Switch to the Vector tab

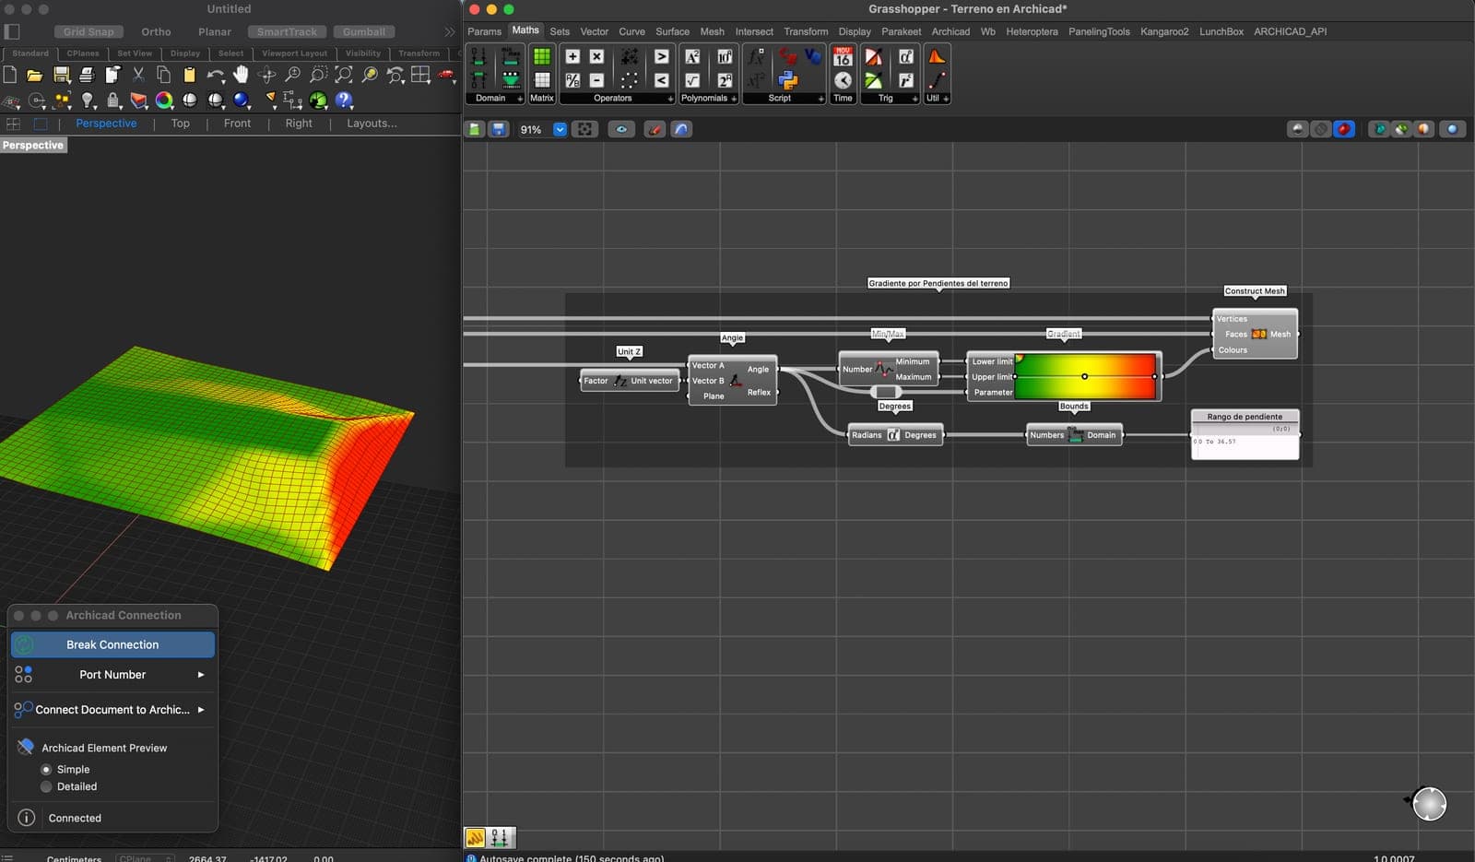pos(594,31)
